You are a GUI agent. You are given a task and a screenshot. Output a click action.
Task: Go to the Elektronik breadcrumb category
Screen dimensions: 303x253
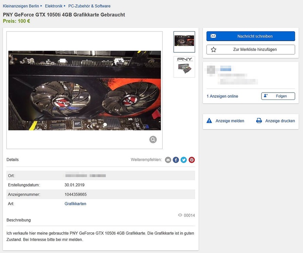point(54,6)
